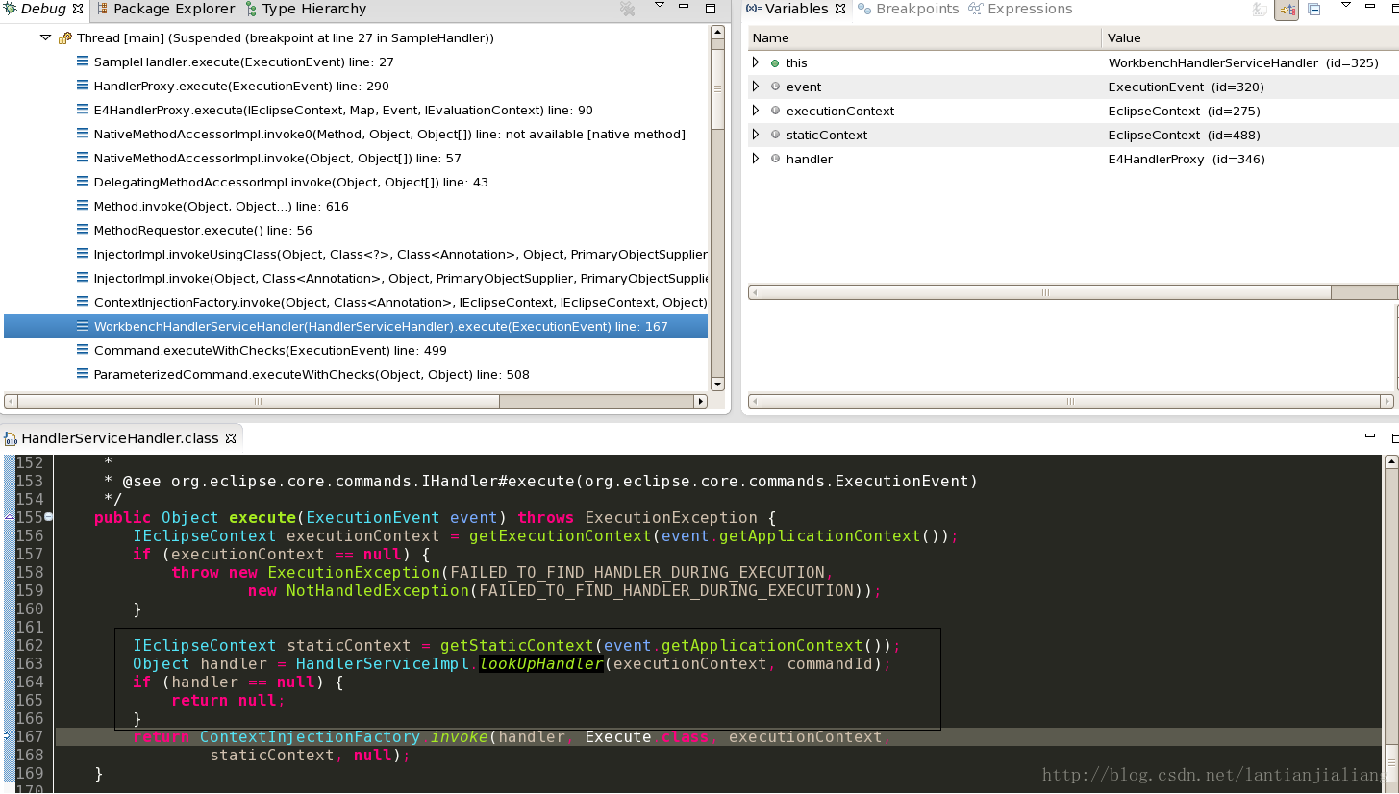Click the local variable icon for 'staticContext'
1399x794 pixels.
coord(775,135)
